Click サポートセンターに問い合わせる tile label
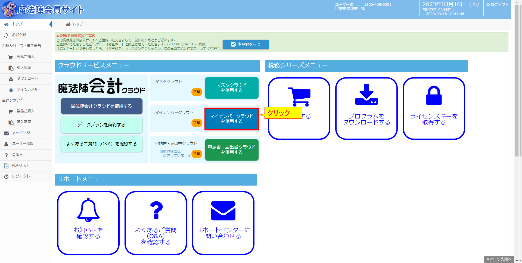This screenshot has width=522, height=263. [223, 233]
